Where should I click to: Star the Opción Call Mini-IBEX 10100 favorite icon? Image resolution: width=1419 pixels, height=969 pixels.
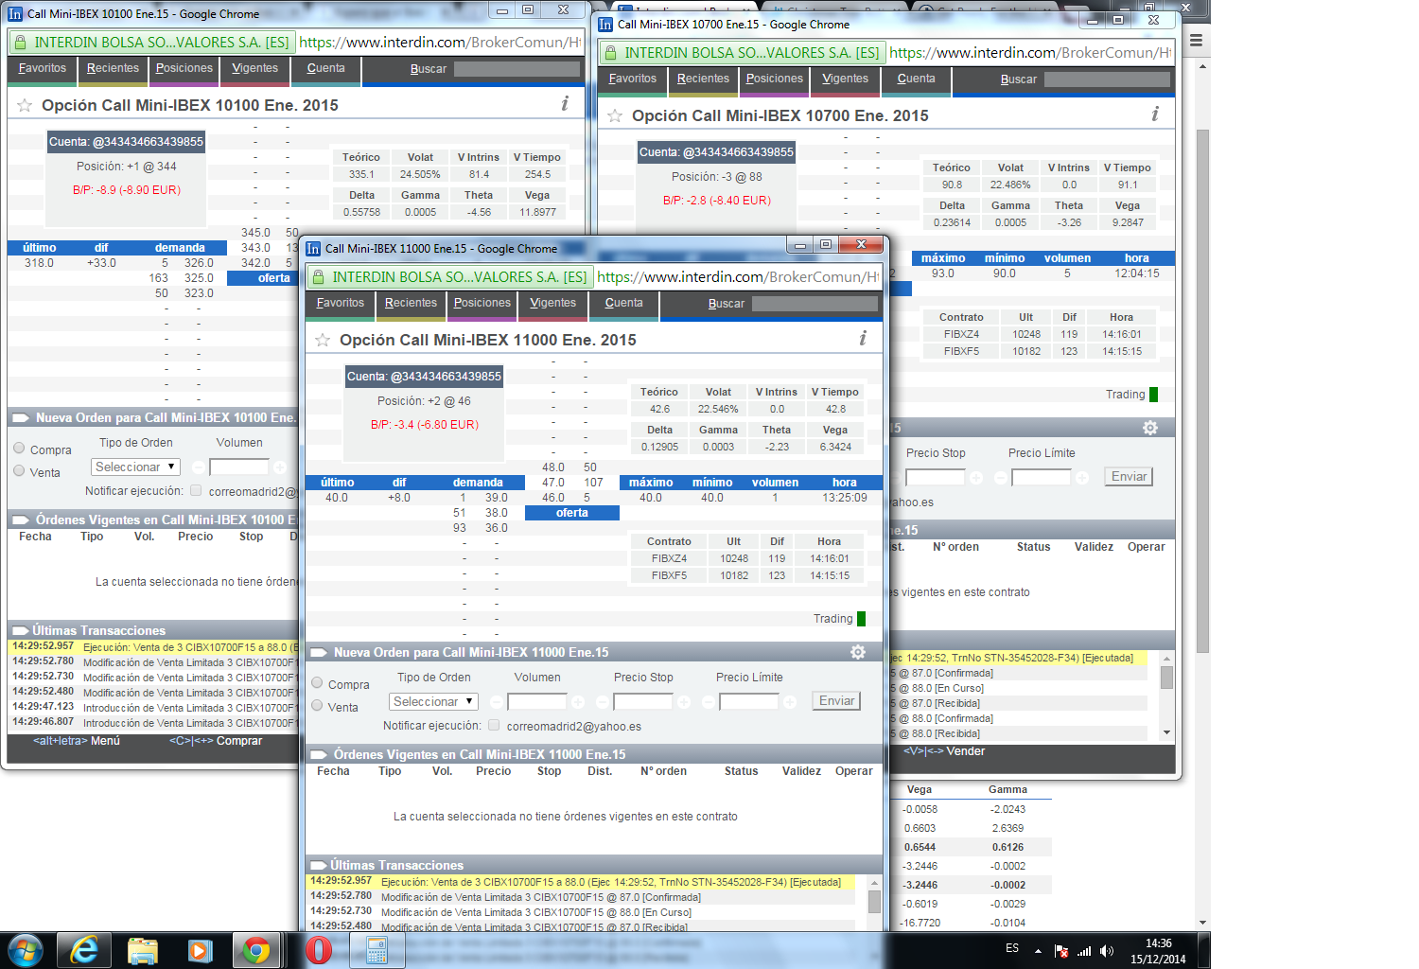tap(25, 105)
